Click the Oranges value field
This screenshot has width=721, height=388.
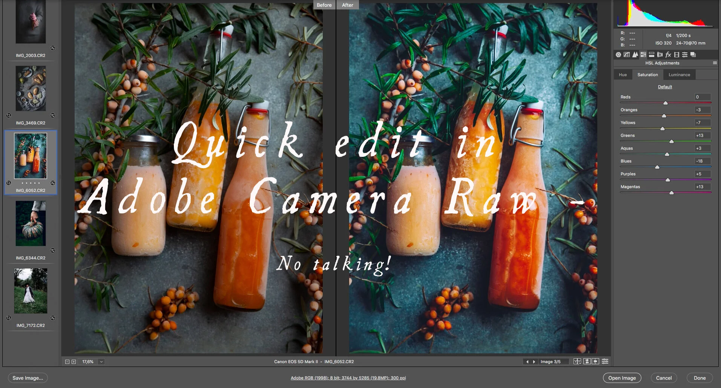(x=703, y=110)
